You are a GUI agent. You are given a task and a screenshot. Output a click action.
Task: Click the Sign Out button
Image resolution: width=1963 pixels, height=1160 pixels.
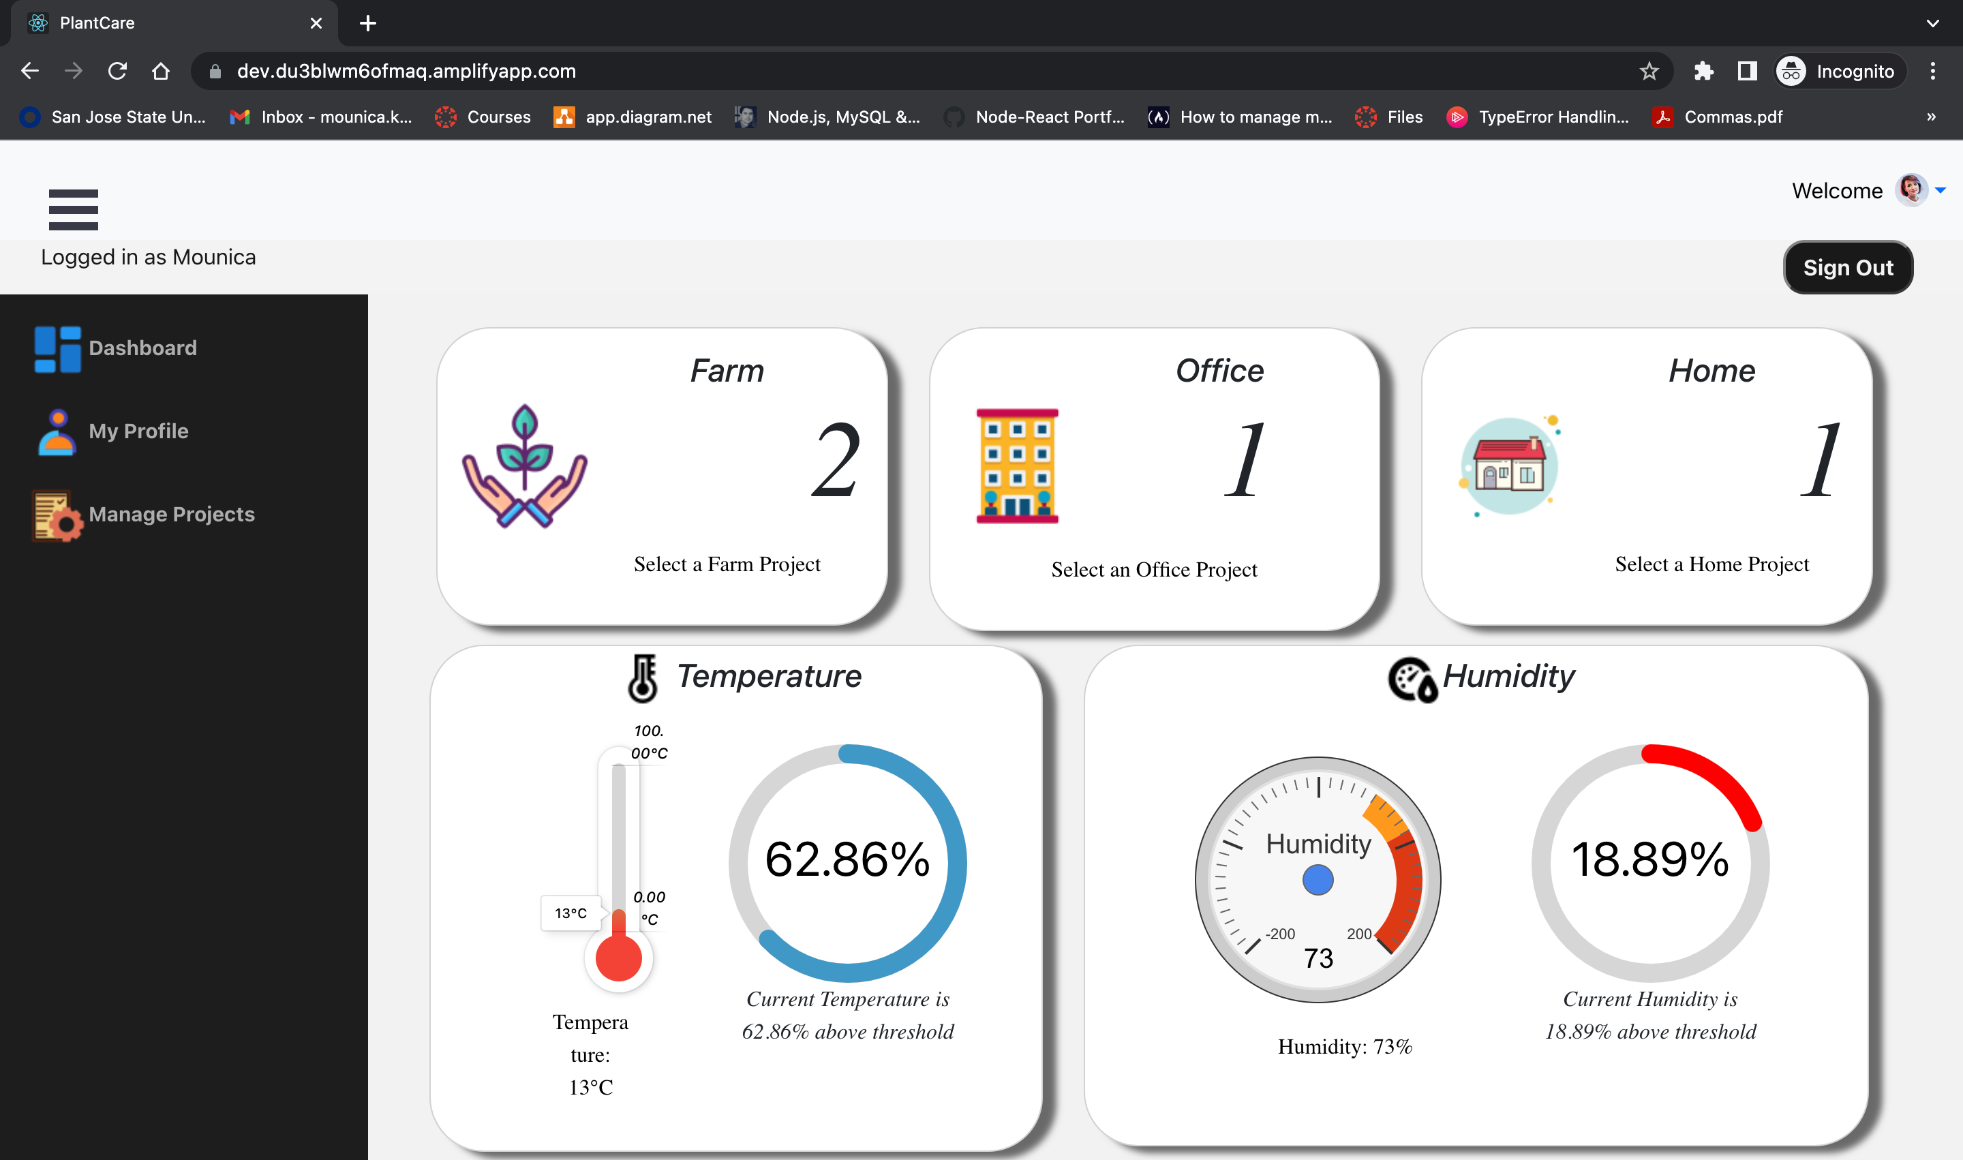1847,267
